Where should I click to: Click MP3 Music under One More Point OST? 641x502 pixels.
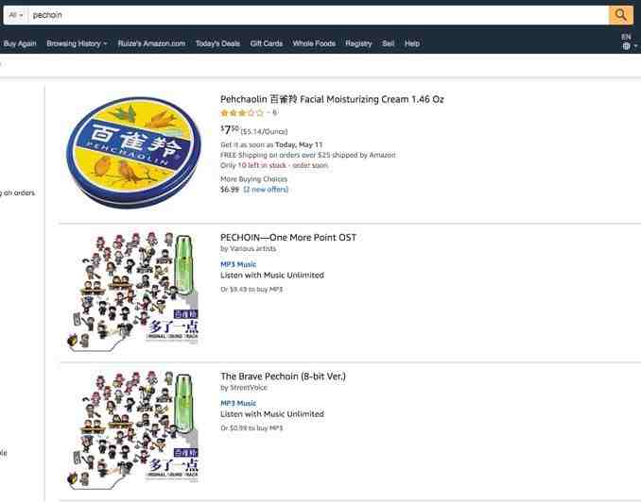point(238,264)
